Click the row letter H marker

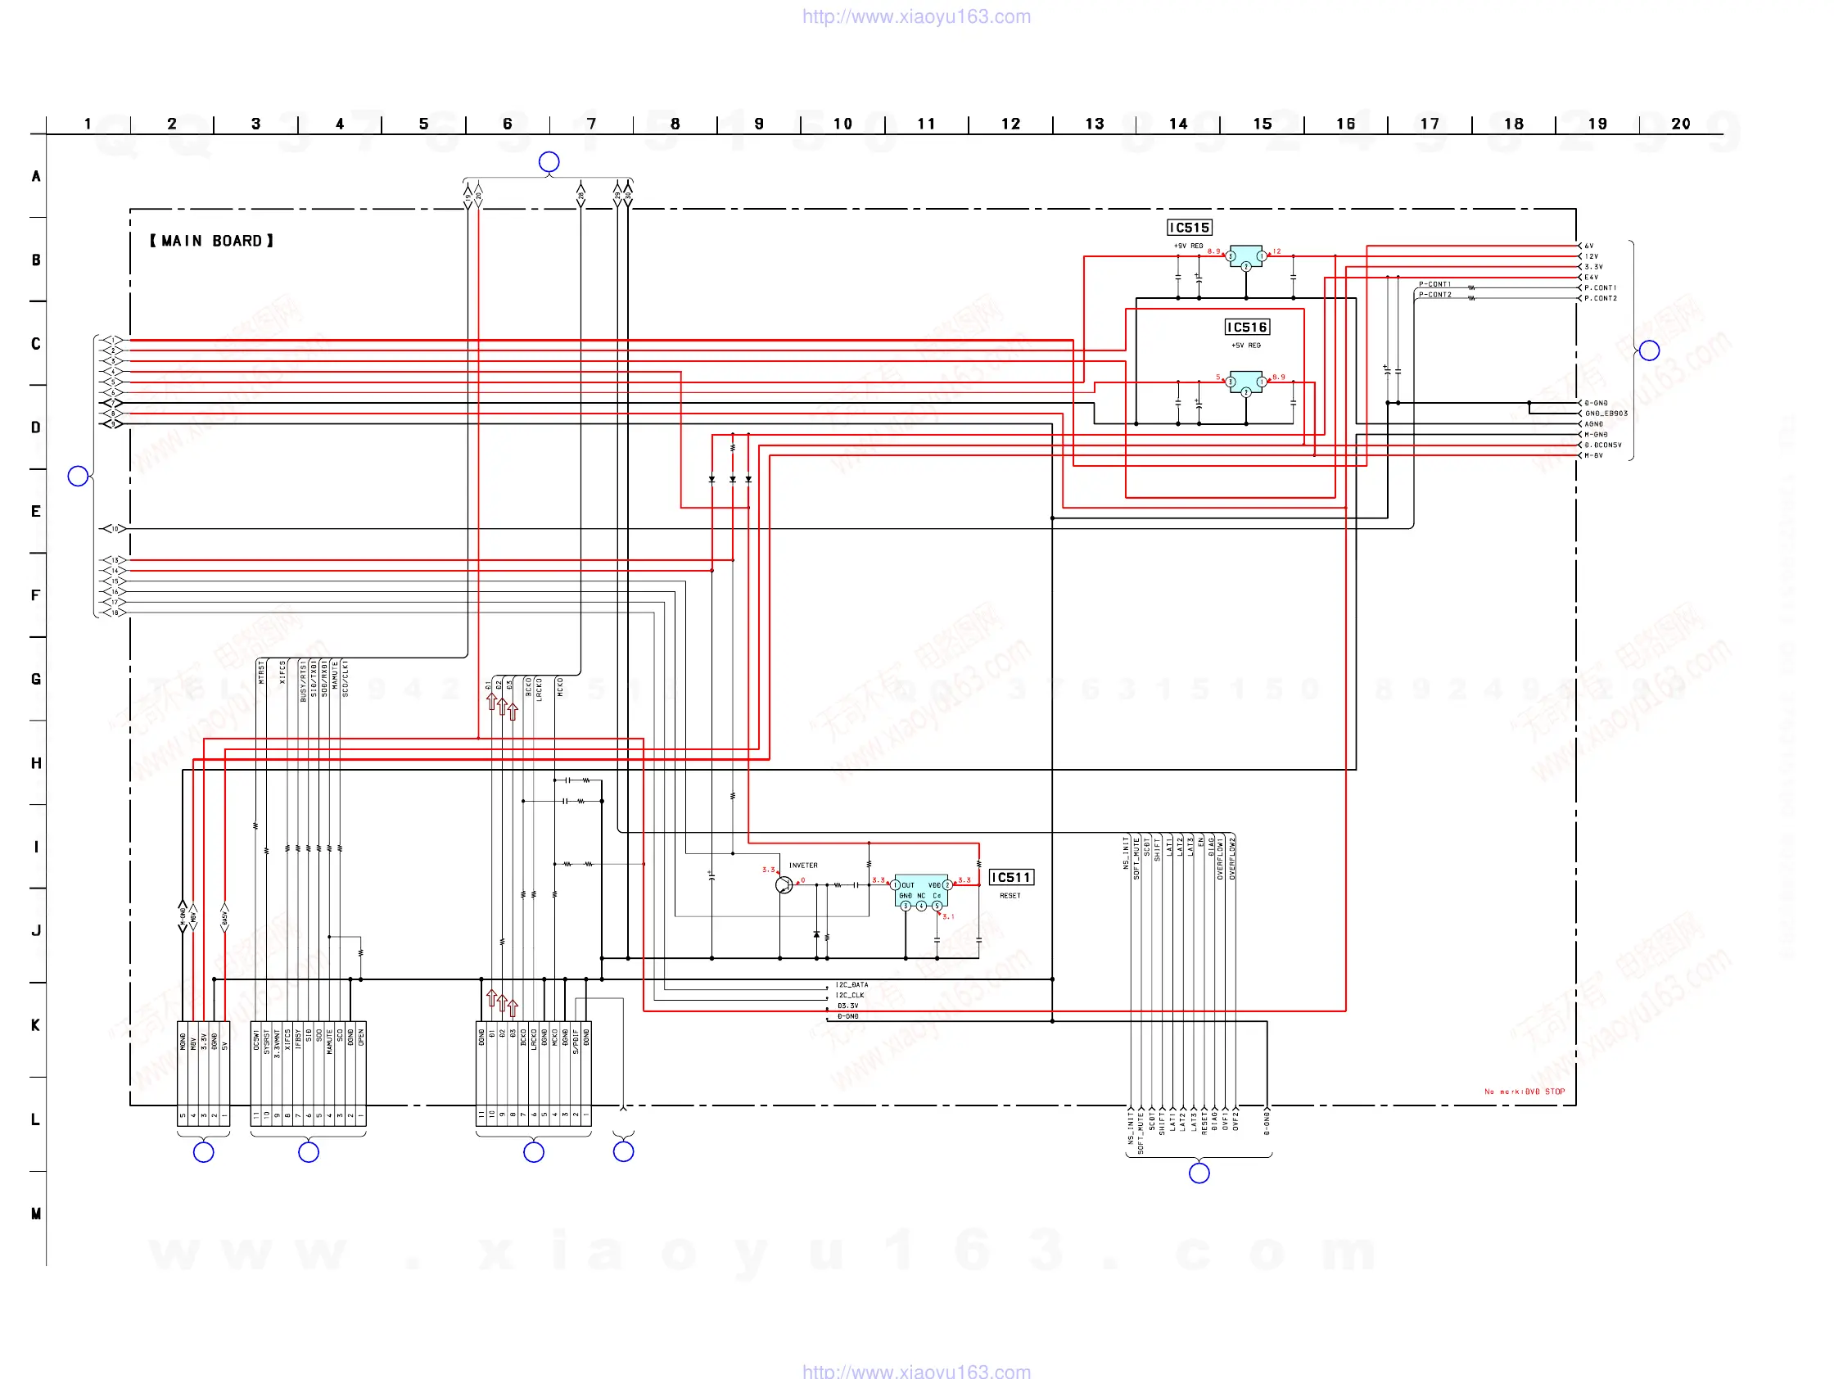pyautogui.click(x=36, y=763)
